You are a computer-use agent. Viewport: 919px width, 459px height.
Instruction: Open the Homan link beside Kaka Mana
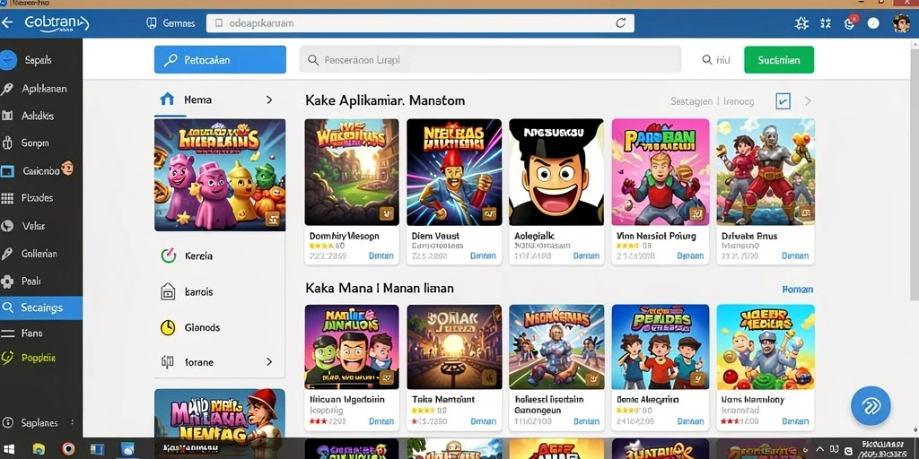pyautogui.click(x=798, y=290)
